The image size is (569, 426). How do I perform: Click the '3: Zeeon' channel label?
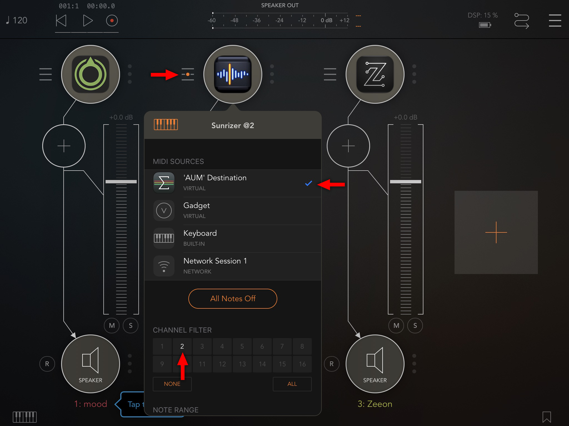[x=375, y=404]
